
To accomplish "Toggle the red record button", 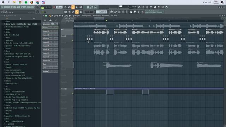I will click(54, 7).
